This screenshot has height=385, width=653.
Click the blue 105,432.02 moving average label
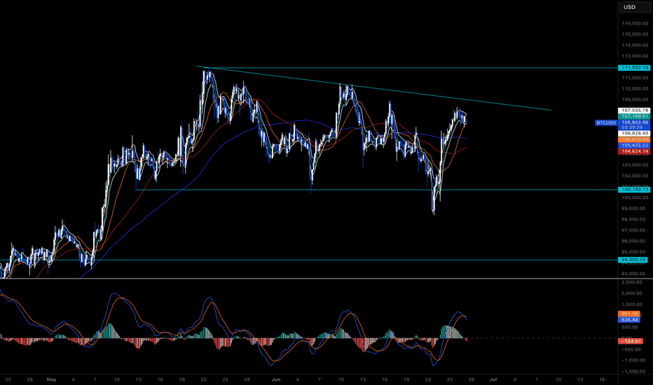coord(634,146)
